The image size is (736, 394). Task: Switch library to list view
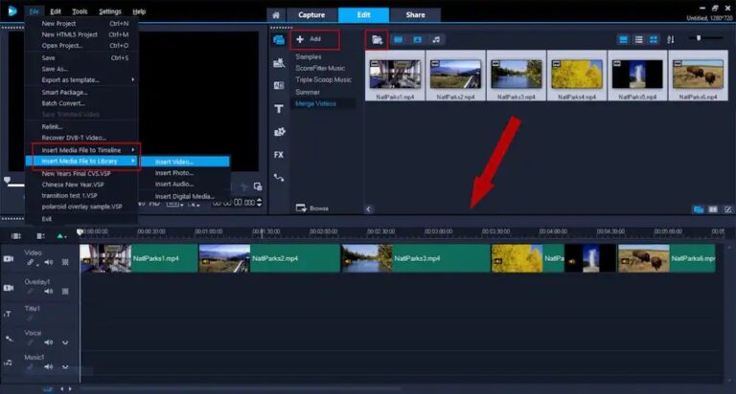[638, 40]
